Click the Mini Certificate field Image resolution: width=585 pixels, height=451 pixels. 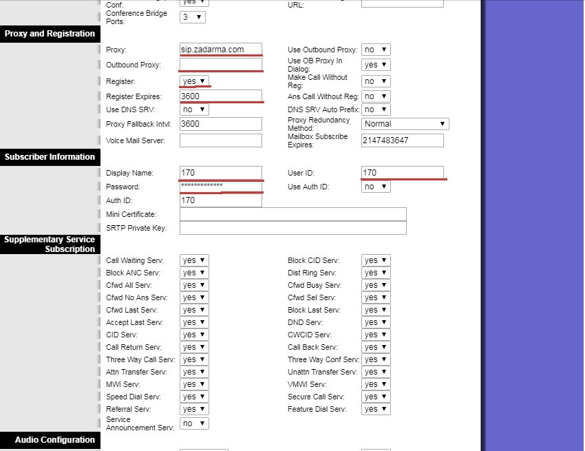pos(293,214)
